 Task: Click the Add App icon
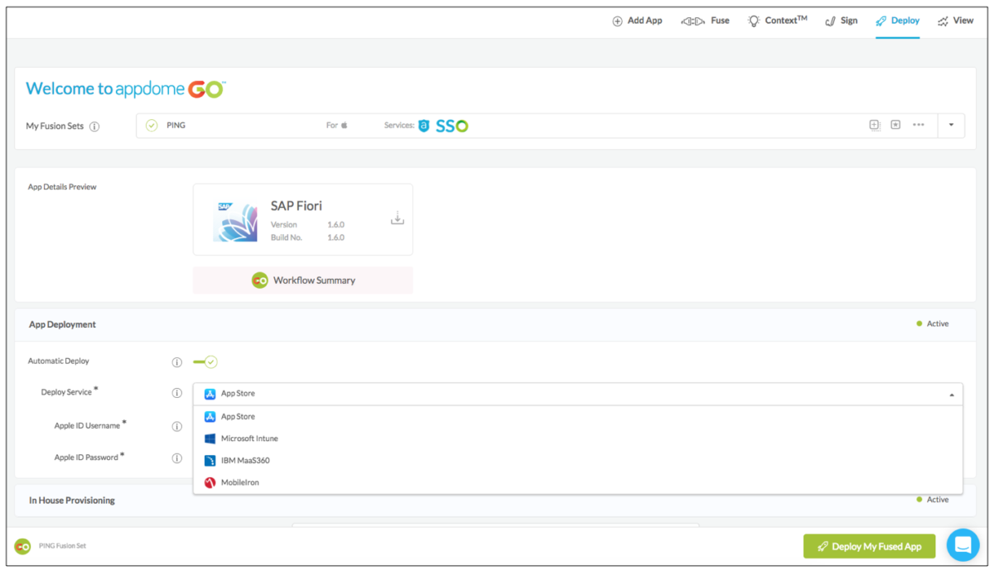click(616, 20)
